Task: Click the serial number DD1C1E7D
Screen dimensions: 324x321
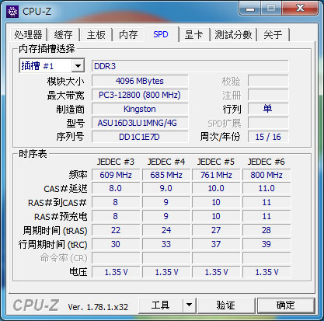Action: pos(140,137)
